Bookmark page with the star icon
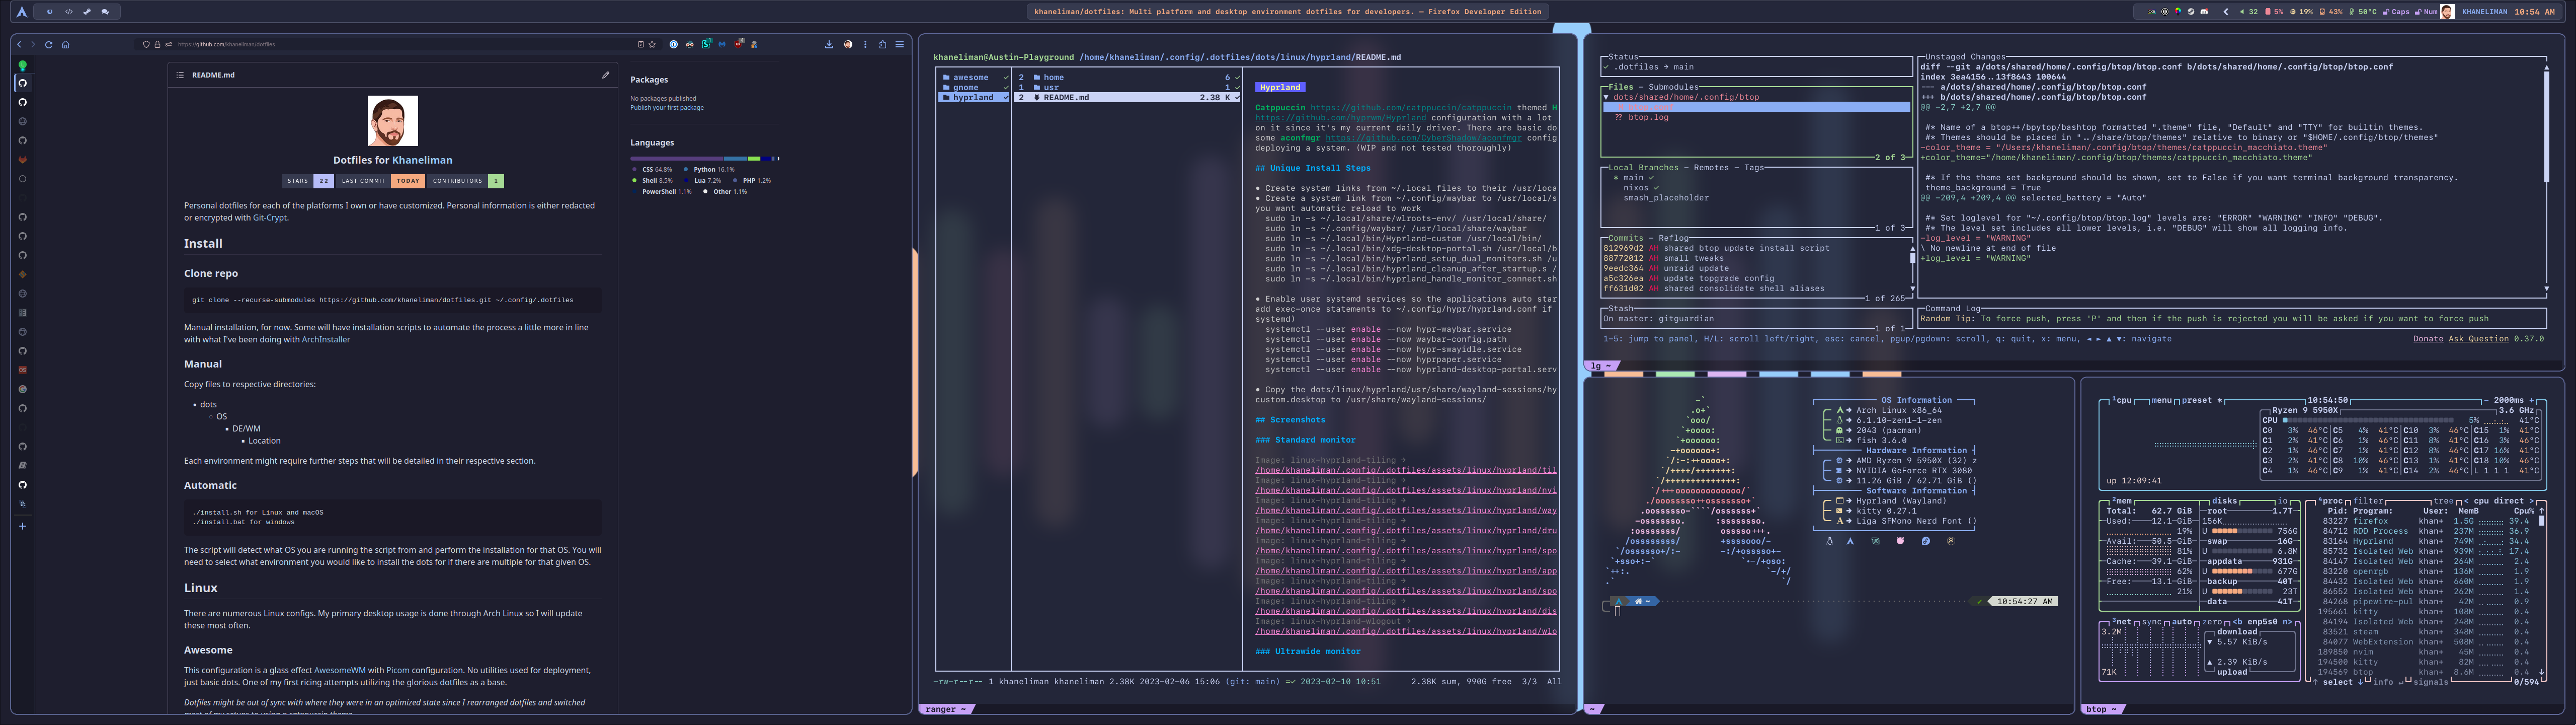 [652, 44]
